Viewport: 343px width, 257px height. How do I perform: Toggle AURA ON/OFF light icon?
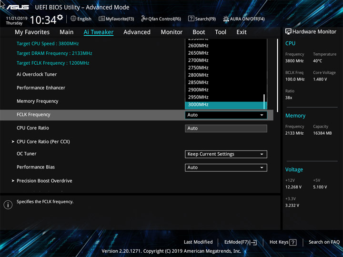pyautogui.click(x=226, y=19)
